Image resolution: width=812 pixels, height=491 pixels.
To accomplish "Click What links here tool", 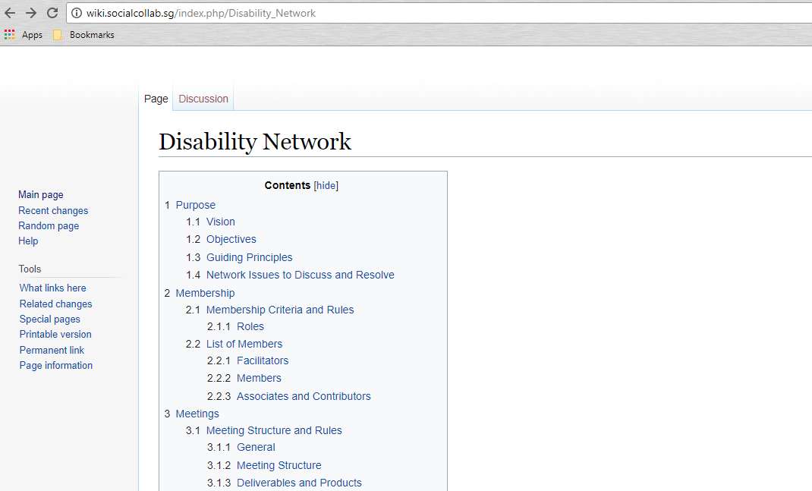I will 53,288.
